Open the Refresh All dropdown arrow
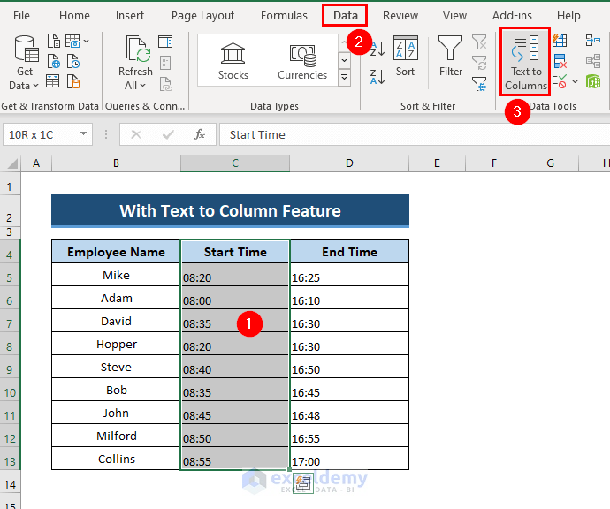 click(144, 86)
